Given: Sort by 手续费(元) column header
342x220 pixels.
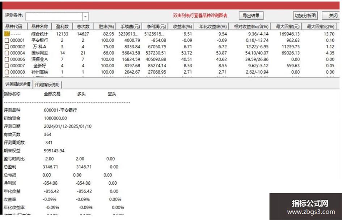Looking at the screenshot, I should point(129,27).
